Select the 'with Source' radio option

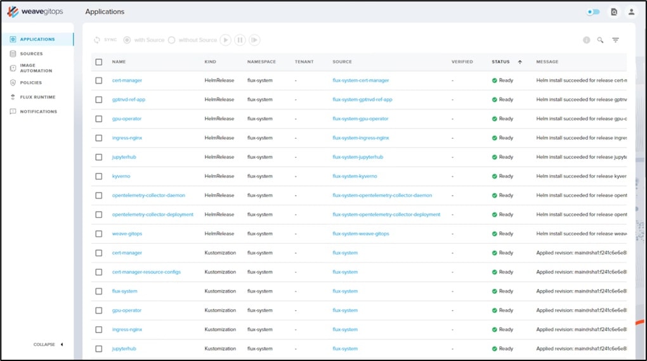[x=127, y=40]
